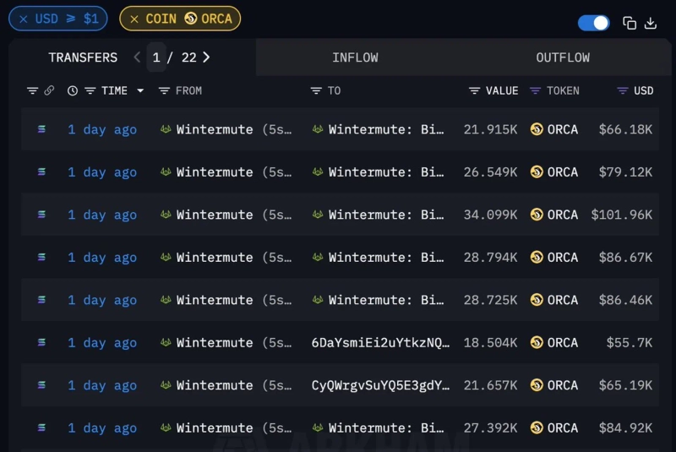Remove the COIN ORCA filter chip
Viewport: 676px width, 452px height.
134,19
